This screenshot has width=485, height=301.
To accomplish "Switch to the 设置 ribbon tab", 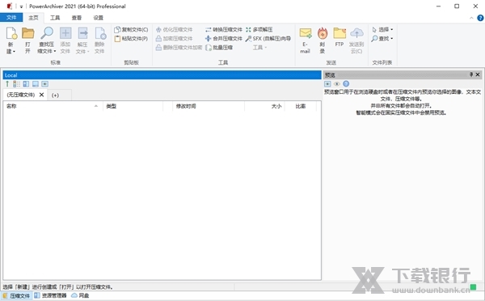I will pos(99,18).
